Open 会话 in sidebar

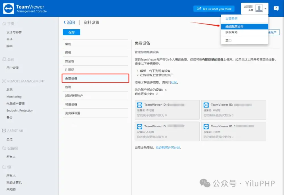click(x=9, y=39)
